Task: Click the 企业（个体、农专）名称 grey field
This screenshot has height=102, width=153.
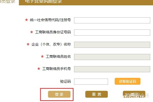Action: tap(112, 45)
